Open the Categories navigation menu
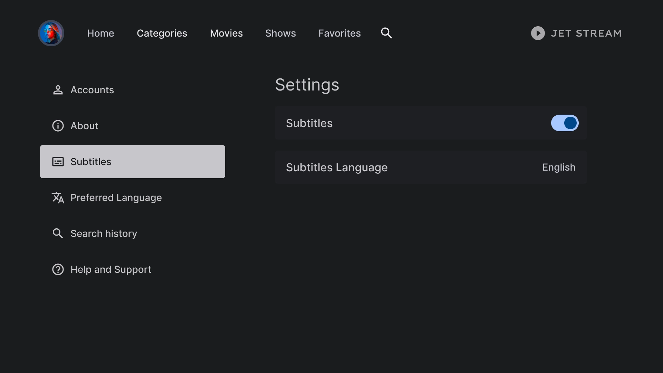663x373 pixels. tap(162, 33)
